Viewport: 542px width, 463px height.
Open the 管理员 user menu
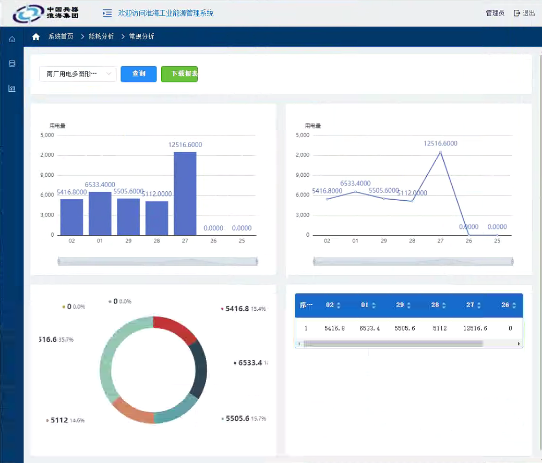(x=495, y=13)
